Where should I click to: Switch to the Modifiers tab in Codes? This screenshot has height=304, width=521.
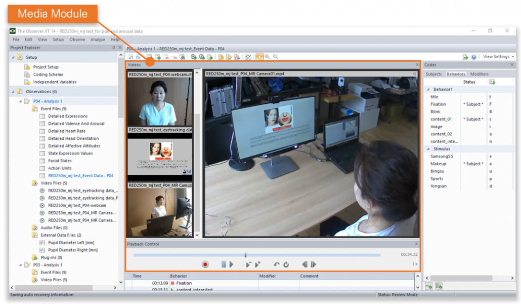480,74
